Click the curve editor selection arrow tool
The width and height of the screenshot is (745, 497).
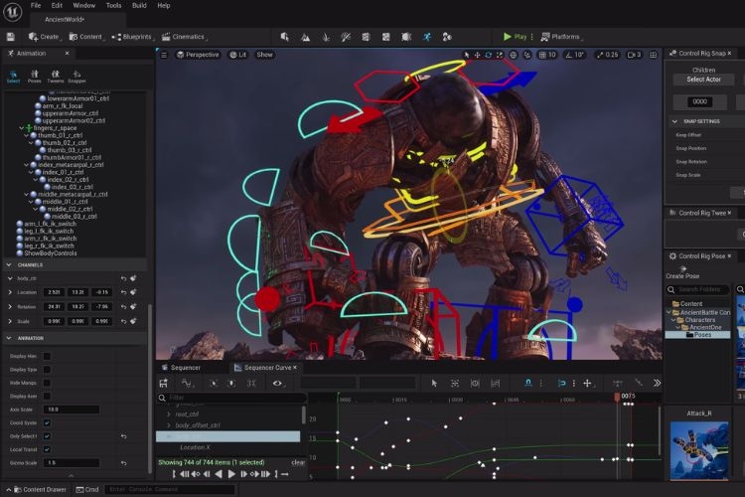point(434,383)
